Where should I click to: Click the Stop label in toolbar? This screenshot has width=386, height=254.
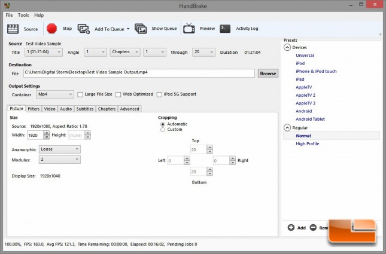[67, 29]
